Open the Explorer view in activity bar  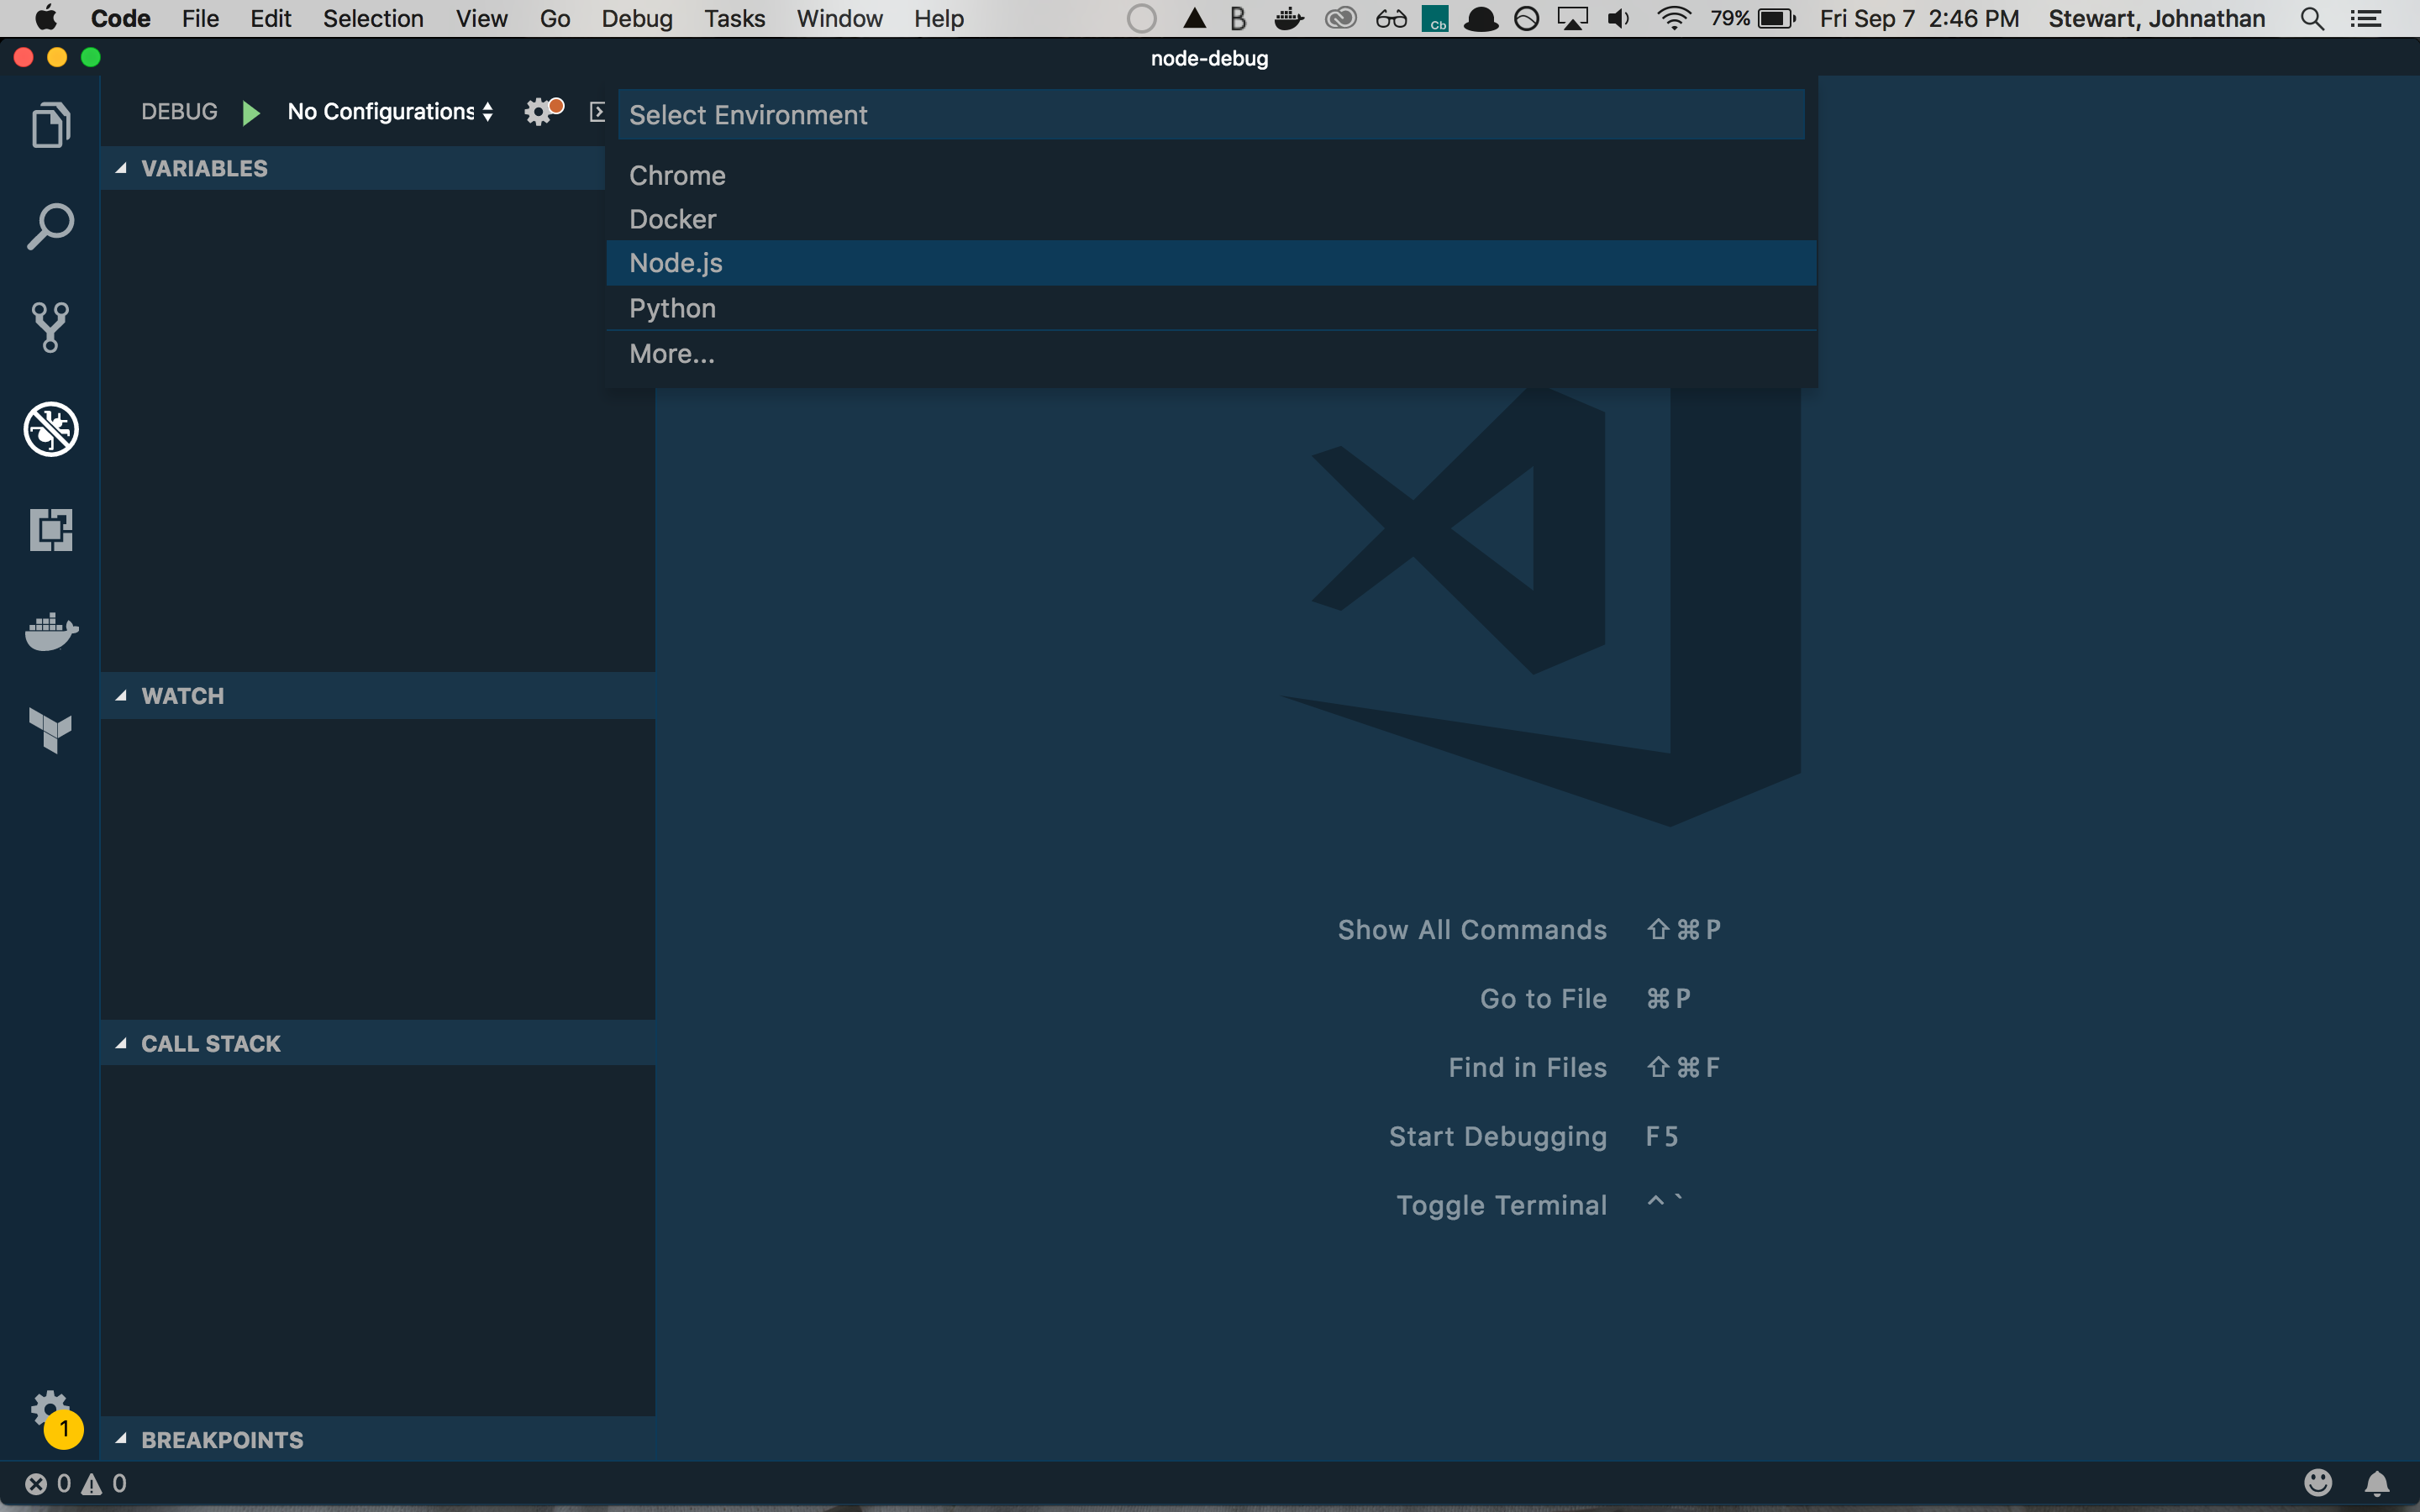[50, 125]
